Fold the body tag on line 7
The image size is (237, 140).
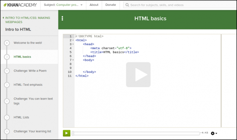tap(73, 60)
